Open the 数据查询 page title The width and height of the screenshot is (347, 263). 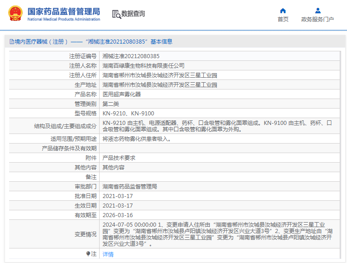pyautogui.click(x=133, y=14)
